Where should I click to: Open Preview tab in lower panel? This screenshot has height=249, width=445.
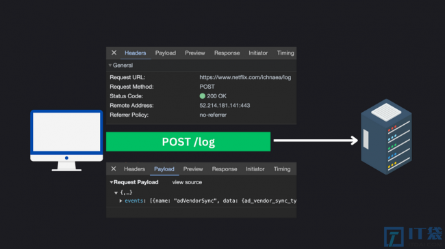tap(193, 169)
